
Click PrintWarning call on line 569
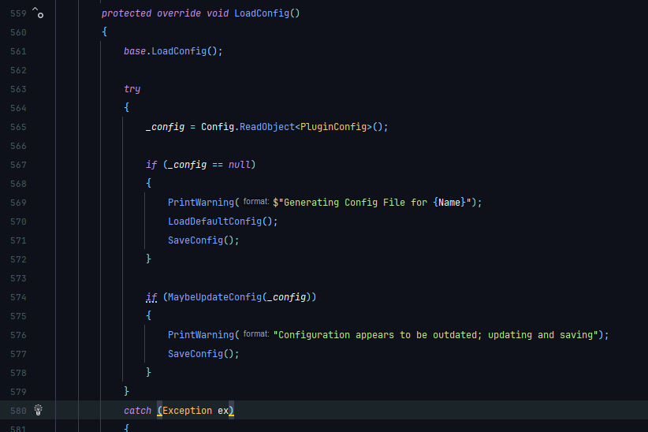click(x=201, y=203)
